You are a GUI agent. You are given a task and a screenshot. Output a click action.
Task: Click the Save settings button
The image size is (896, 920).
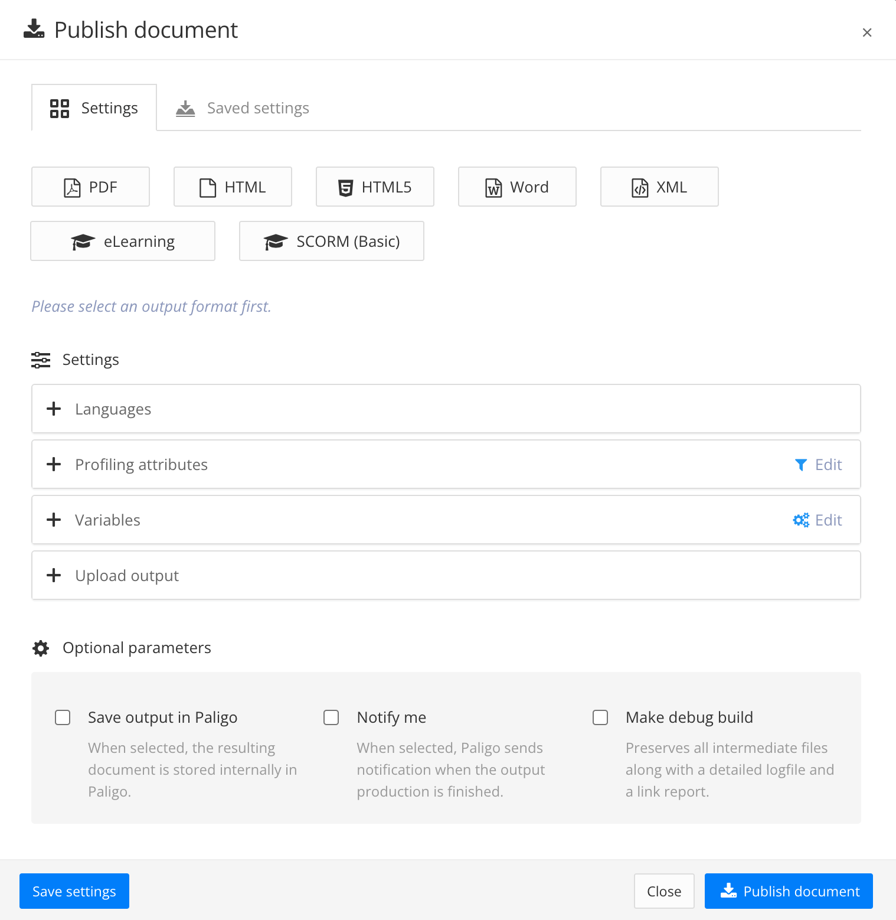74,891
